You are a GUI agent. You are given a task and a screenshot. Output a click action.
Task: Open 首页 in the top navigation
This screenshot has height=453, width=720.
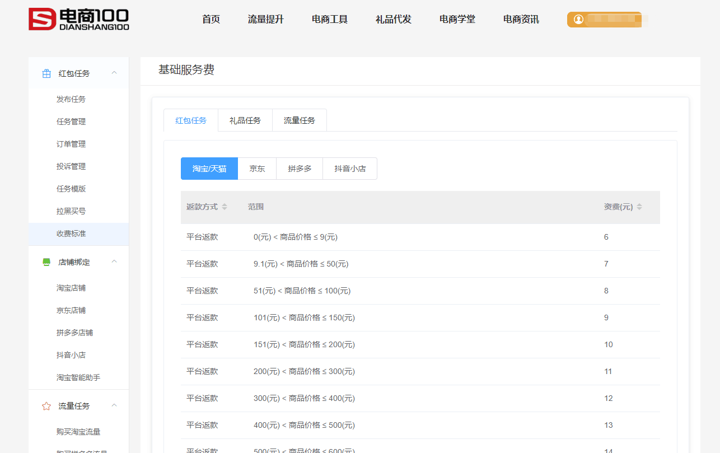(x=211, y=19)
